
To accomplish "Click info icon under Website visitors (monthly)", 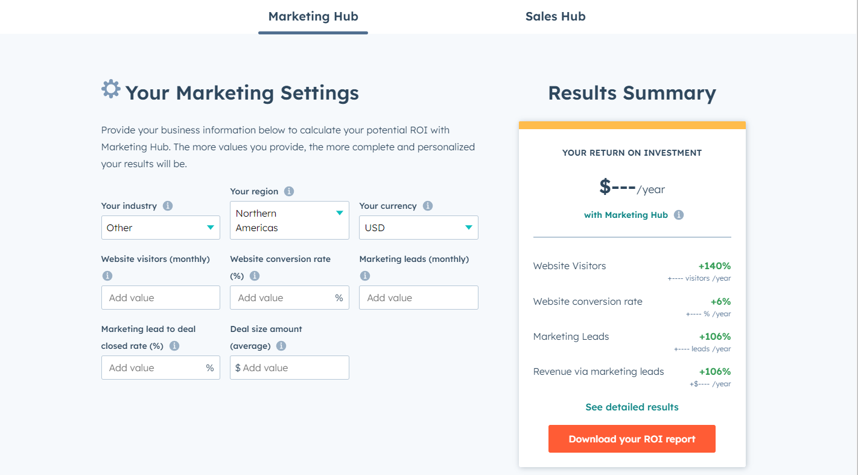I will point(107,276).
